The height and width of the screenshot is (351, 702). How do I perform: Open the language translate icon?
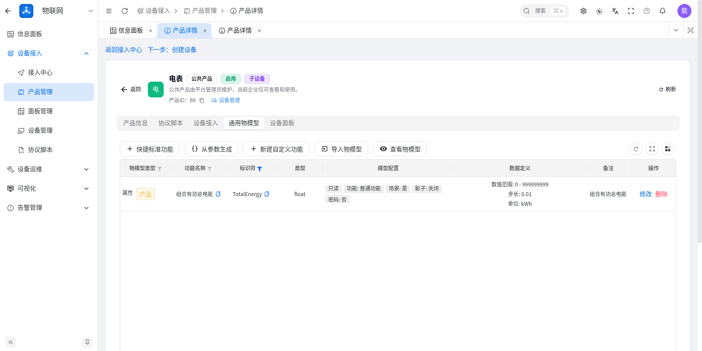click(615, 11)
